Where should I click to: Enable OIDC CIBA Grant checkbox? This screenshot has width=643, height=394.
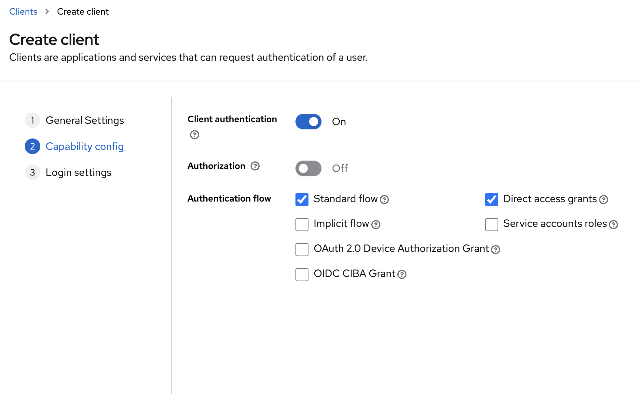click(x=302, y=275)
